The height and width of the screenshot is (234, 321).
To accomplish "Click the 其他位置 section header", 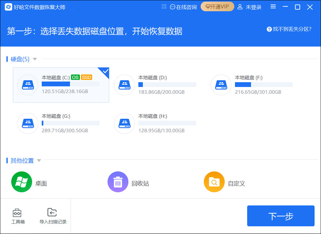I will [22, 161].
